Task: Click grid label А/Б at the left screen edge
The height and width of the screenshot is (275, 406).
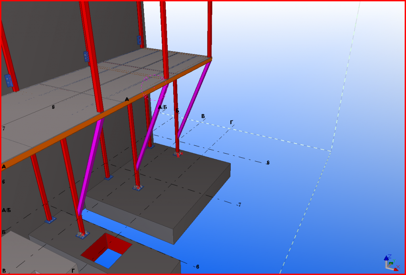Action: point(6,210)
